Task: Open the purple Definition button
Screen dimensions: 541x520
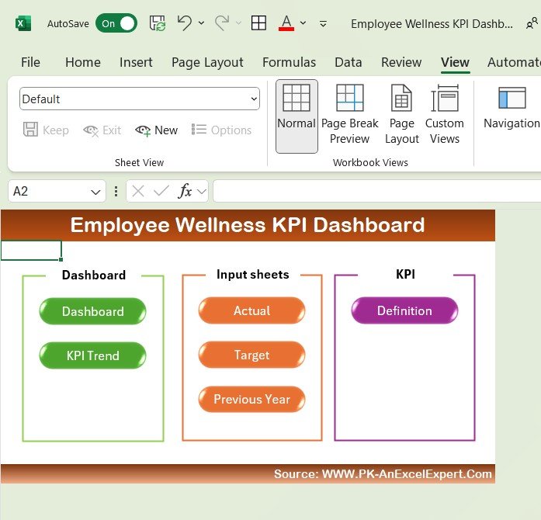Action: coord(404,310)
